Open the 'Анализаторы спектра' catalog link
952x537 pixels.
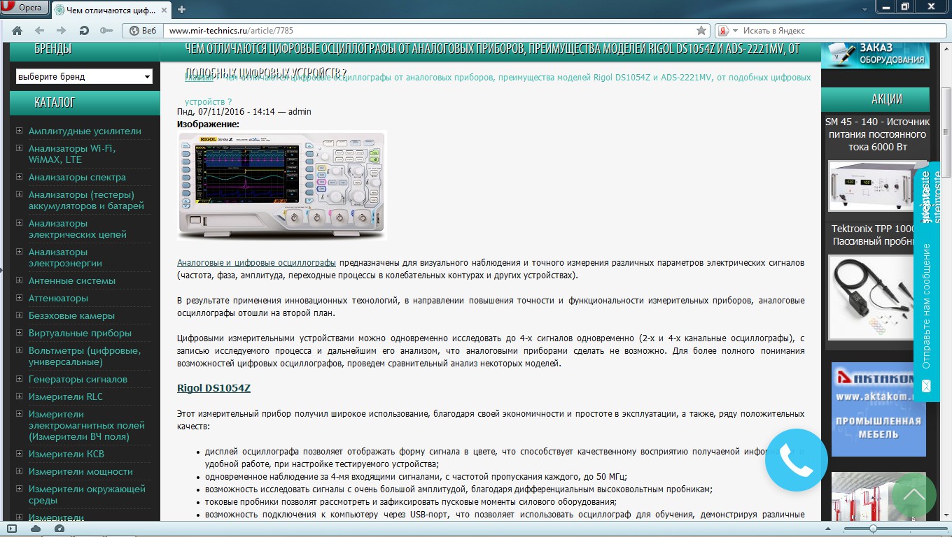tap(77, 177)
